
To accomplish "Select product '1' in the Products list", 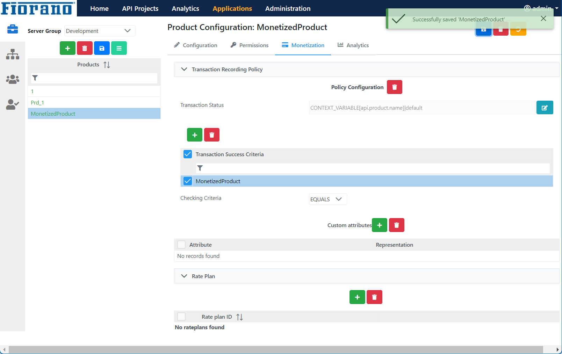I will pyautogui.click(x=94, y=91).
